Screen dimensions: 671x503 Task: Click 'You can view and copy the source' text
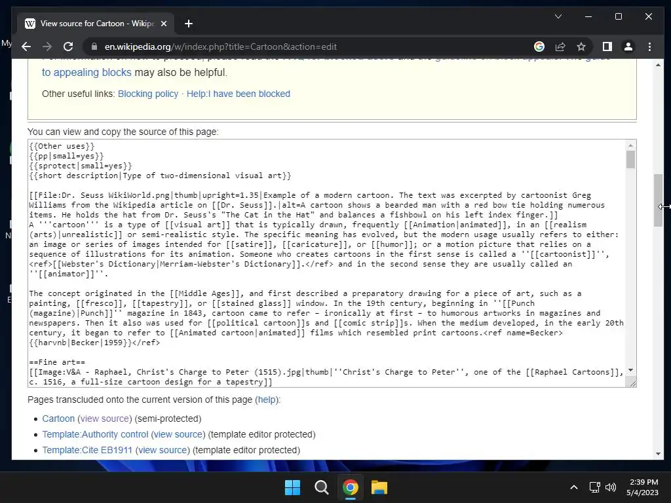click(x=123, y=132)
